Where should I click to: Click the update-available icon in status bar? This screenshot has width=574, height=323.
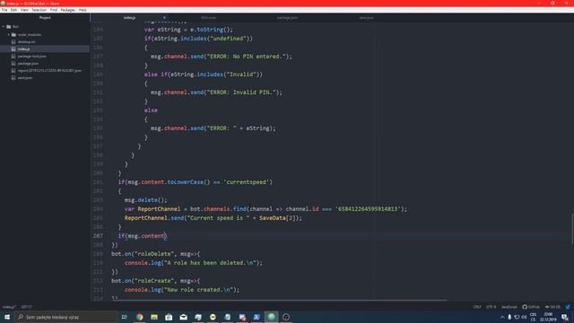point(568,307)
